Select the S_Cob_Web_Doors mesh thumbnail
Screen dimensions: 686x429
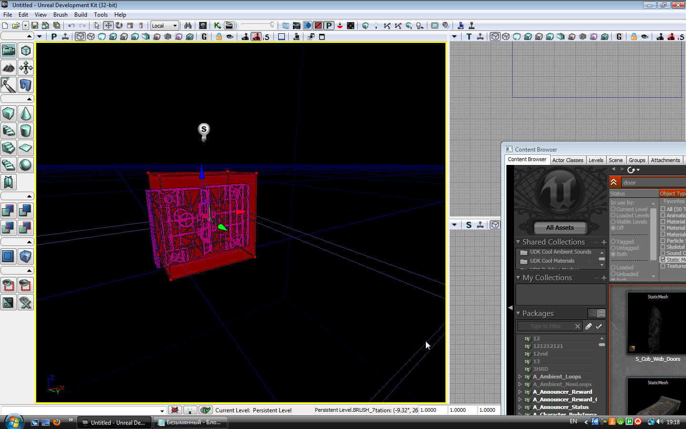(657, 324)
